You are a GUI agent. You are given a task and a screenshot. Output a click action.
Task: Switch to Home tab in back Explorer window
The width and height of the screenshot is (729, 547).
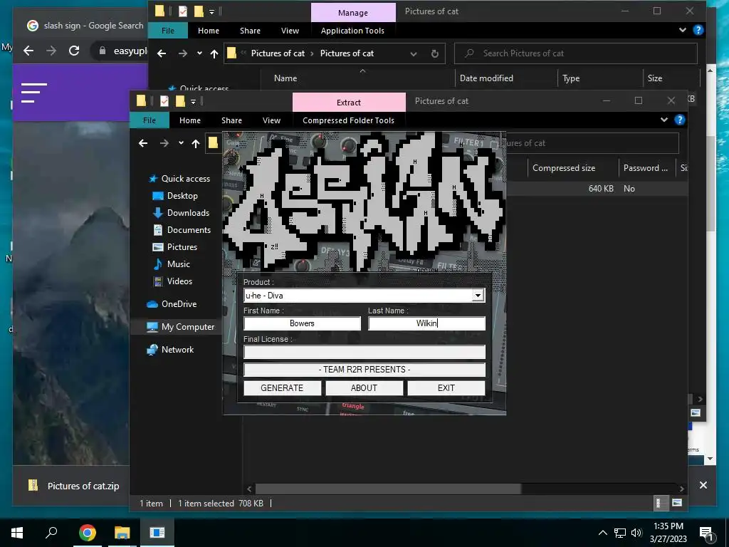[209, 31]
